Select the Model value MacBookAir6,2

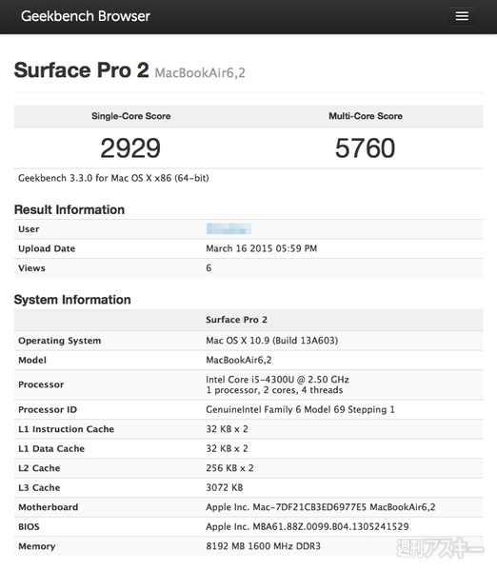(239, 360)
